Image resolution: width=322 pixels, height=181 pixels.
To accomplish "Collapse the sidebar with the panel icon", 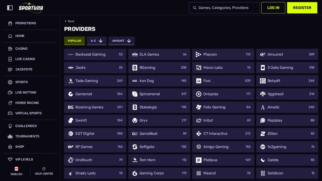I will click(x=10, y=8).
